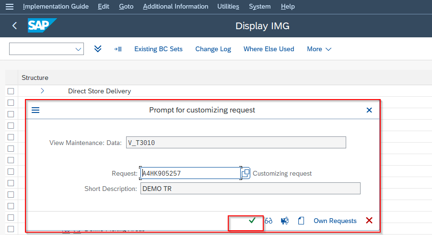Open the SAP hamburger main menu
This screenshot has width=432, height=235.
click(10, 7)
